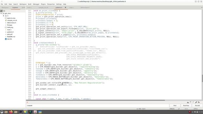Switch to the Workspace sidebar tab

tap(5, 8)
